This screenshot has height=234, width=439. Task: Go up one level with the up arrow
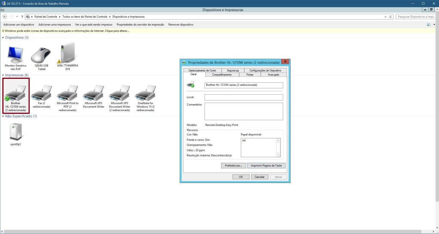click(22, 17)
